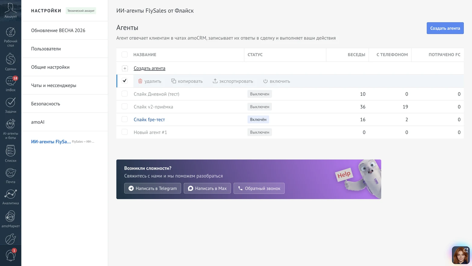
Task: Open the Пользователи settings item
Action: pos(64,49)
